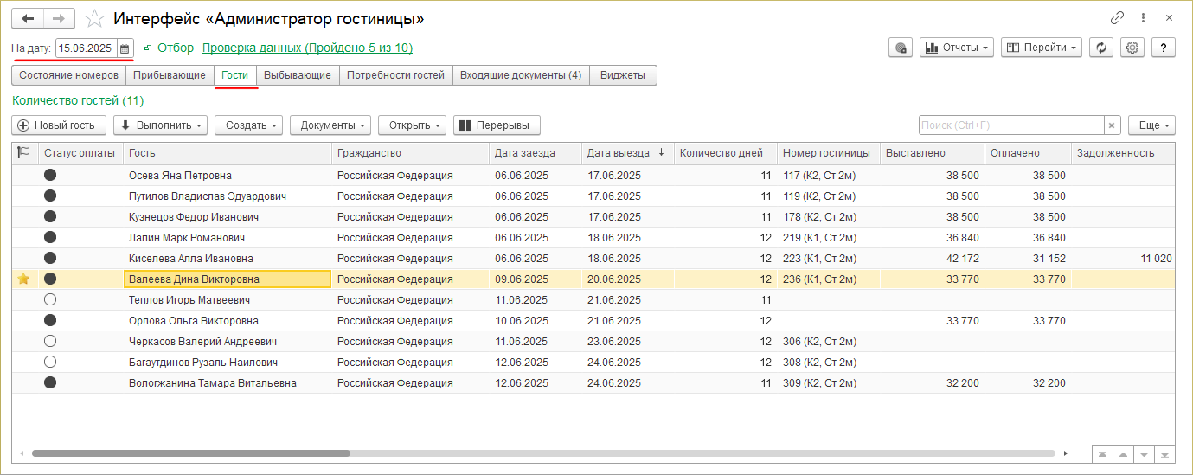Open the Проверка данных link
This screenshot has height=475, width=1193.
click(x=307, y=48)
